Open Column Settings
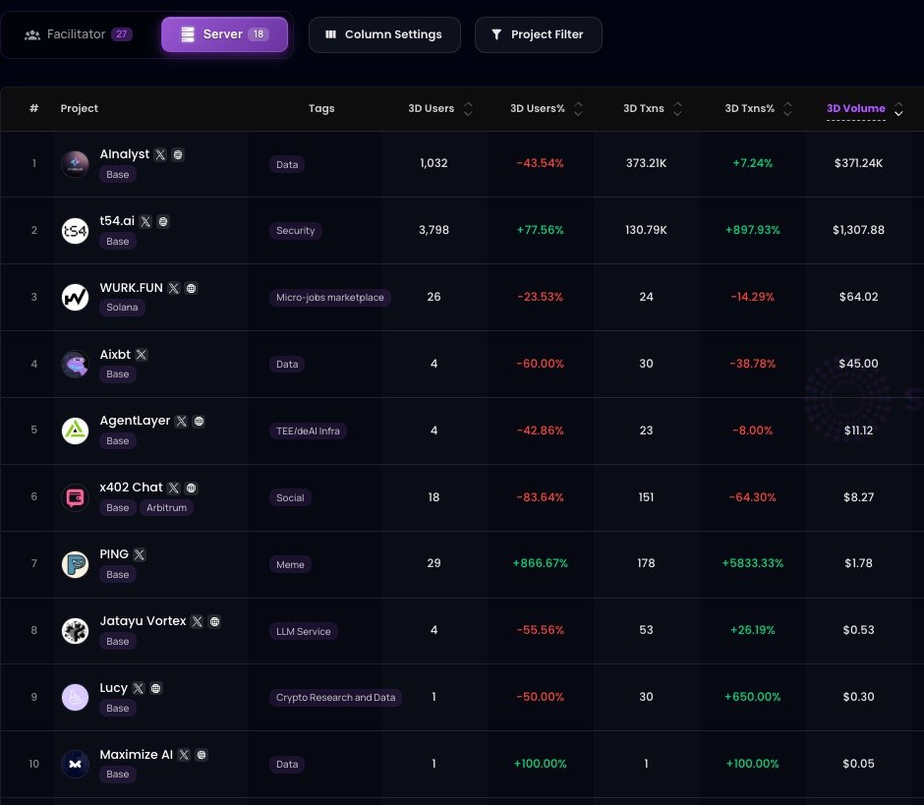 point(384,34)
